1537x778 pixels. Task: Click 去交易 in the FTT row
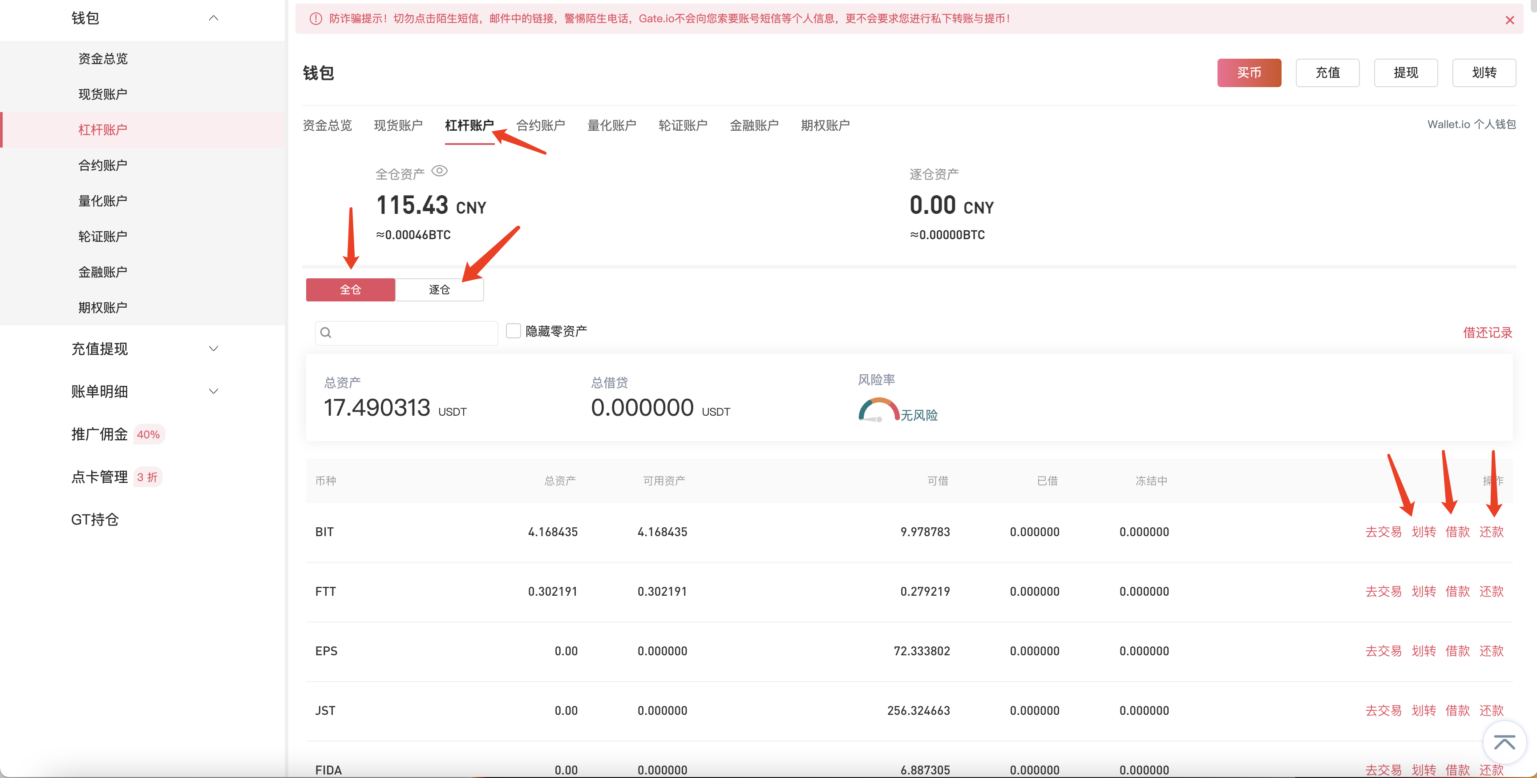point(1383,591)
